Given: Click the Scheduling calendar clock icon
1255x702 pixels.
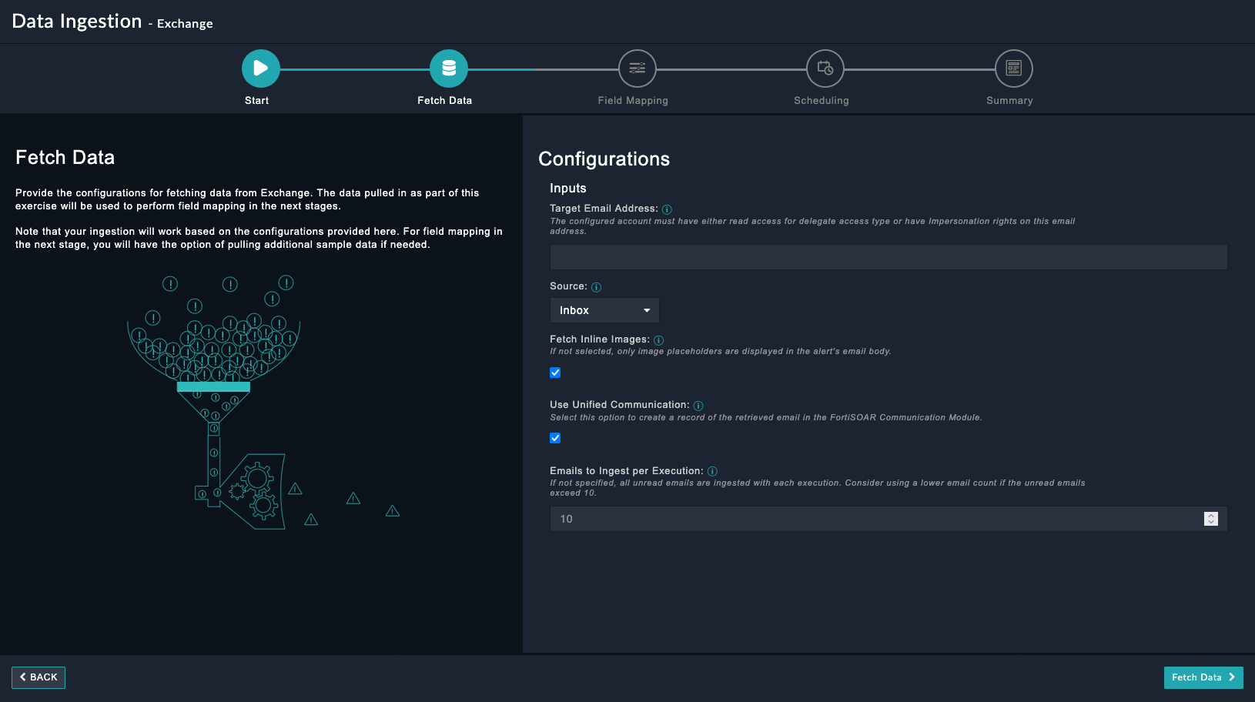Looking at the screenshot, I should pos(825,69).
